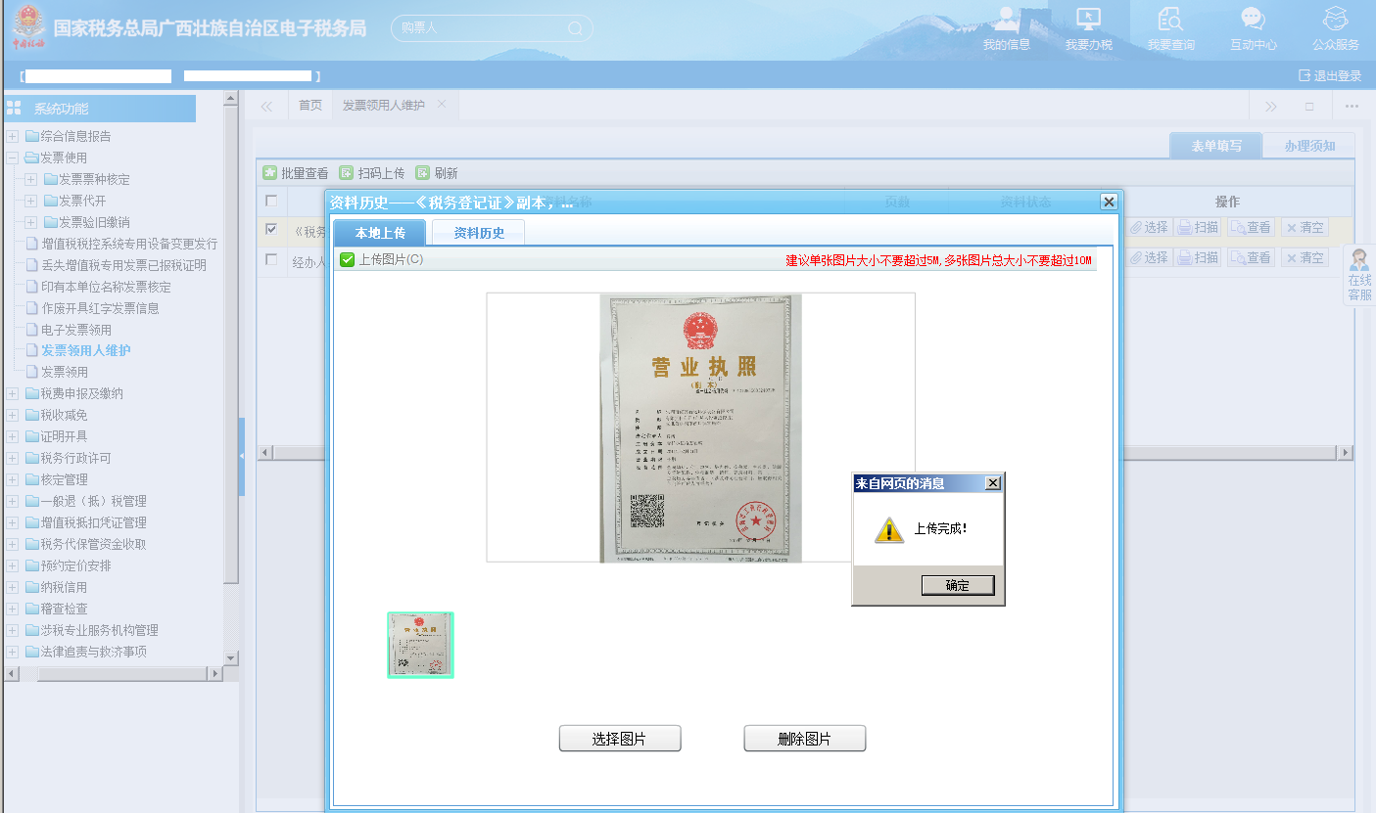The height and width of the screenshot is (813, 1376).
Task: Collapse 发票使用 tree node
Action: (x=12, y=158)
